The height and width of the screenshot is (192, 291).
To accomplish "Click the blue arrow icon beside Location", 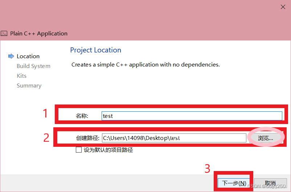I will coord(11,56).
